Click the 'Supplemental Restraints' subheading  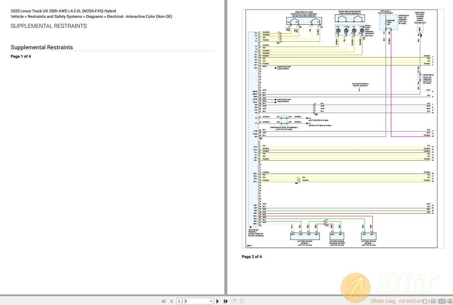42,47
